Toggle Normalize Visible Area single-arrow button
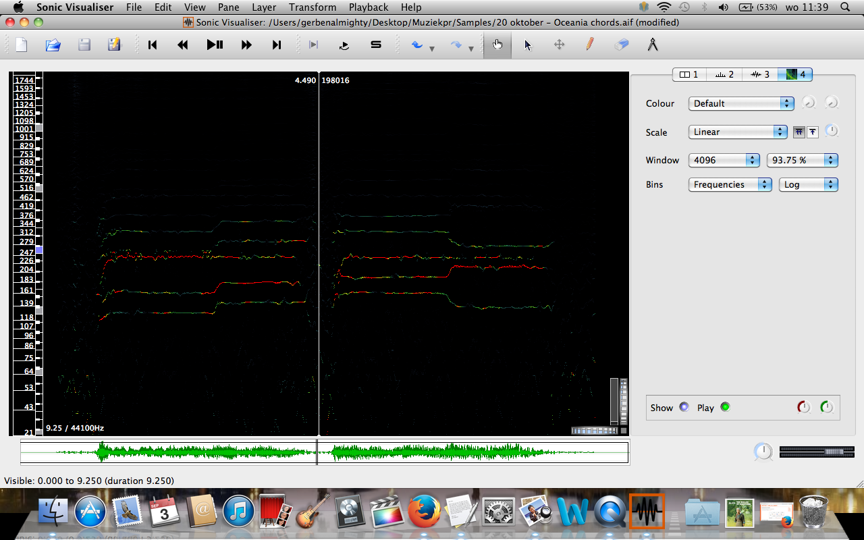Screen dimensions: 864x540 click(x=813, y=132)
